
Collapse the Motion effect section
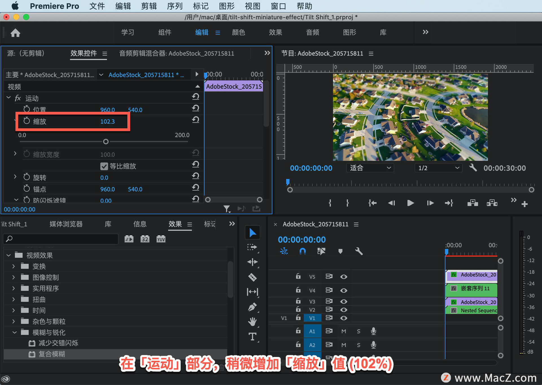pos(8,98)
